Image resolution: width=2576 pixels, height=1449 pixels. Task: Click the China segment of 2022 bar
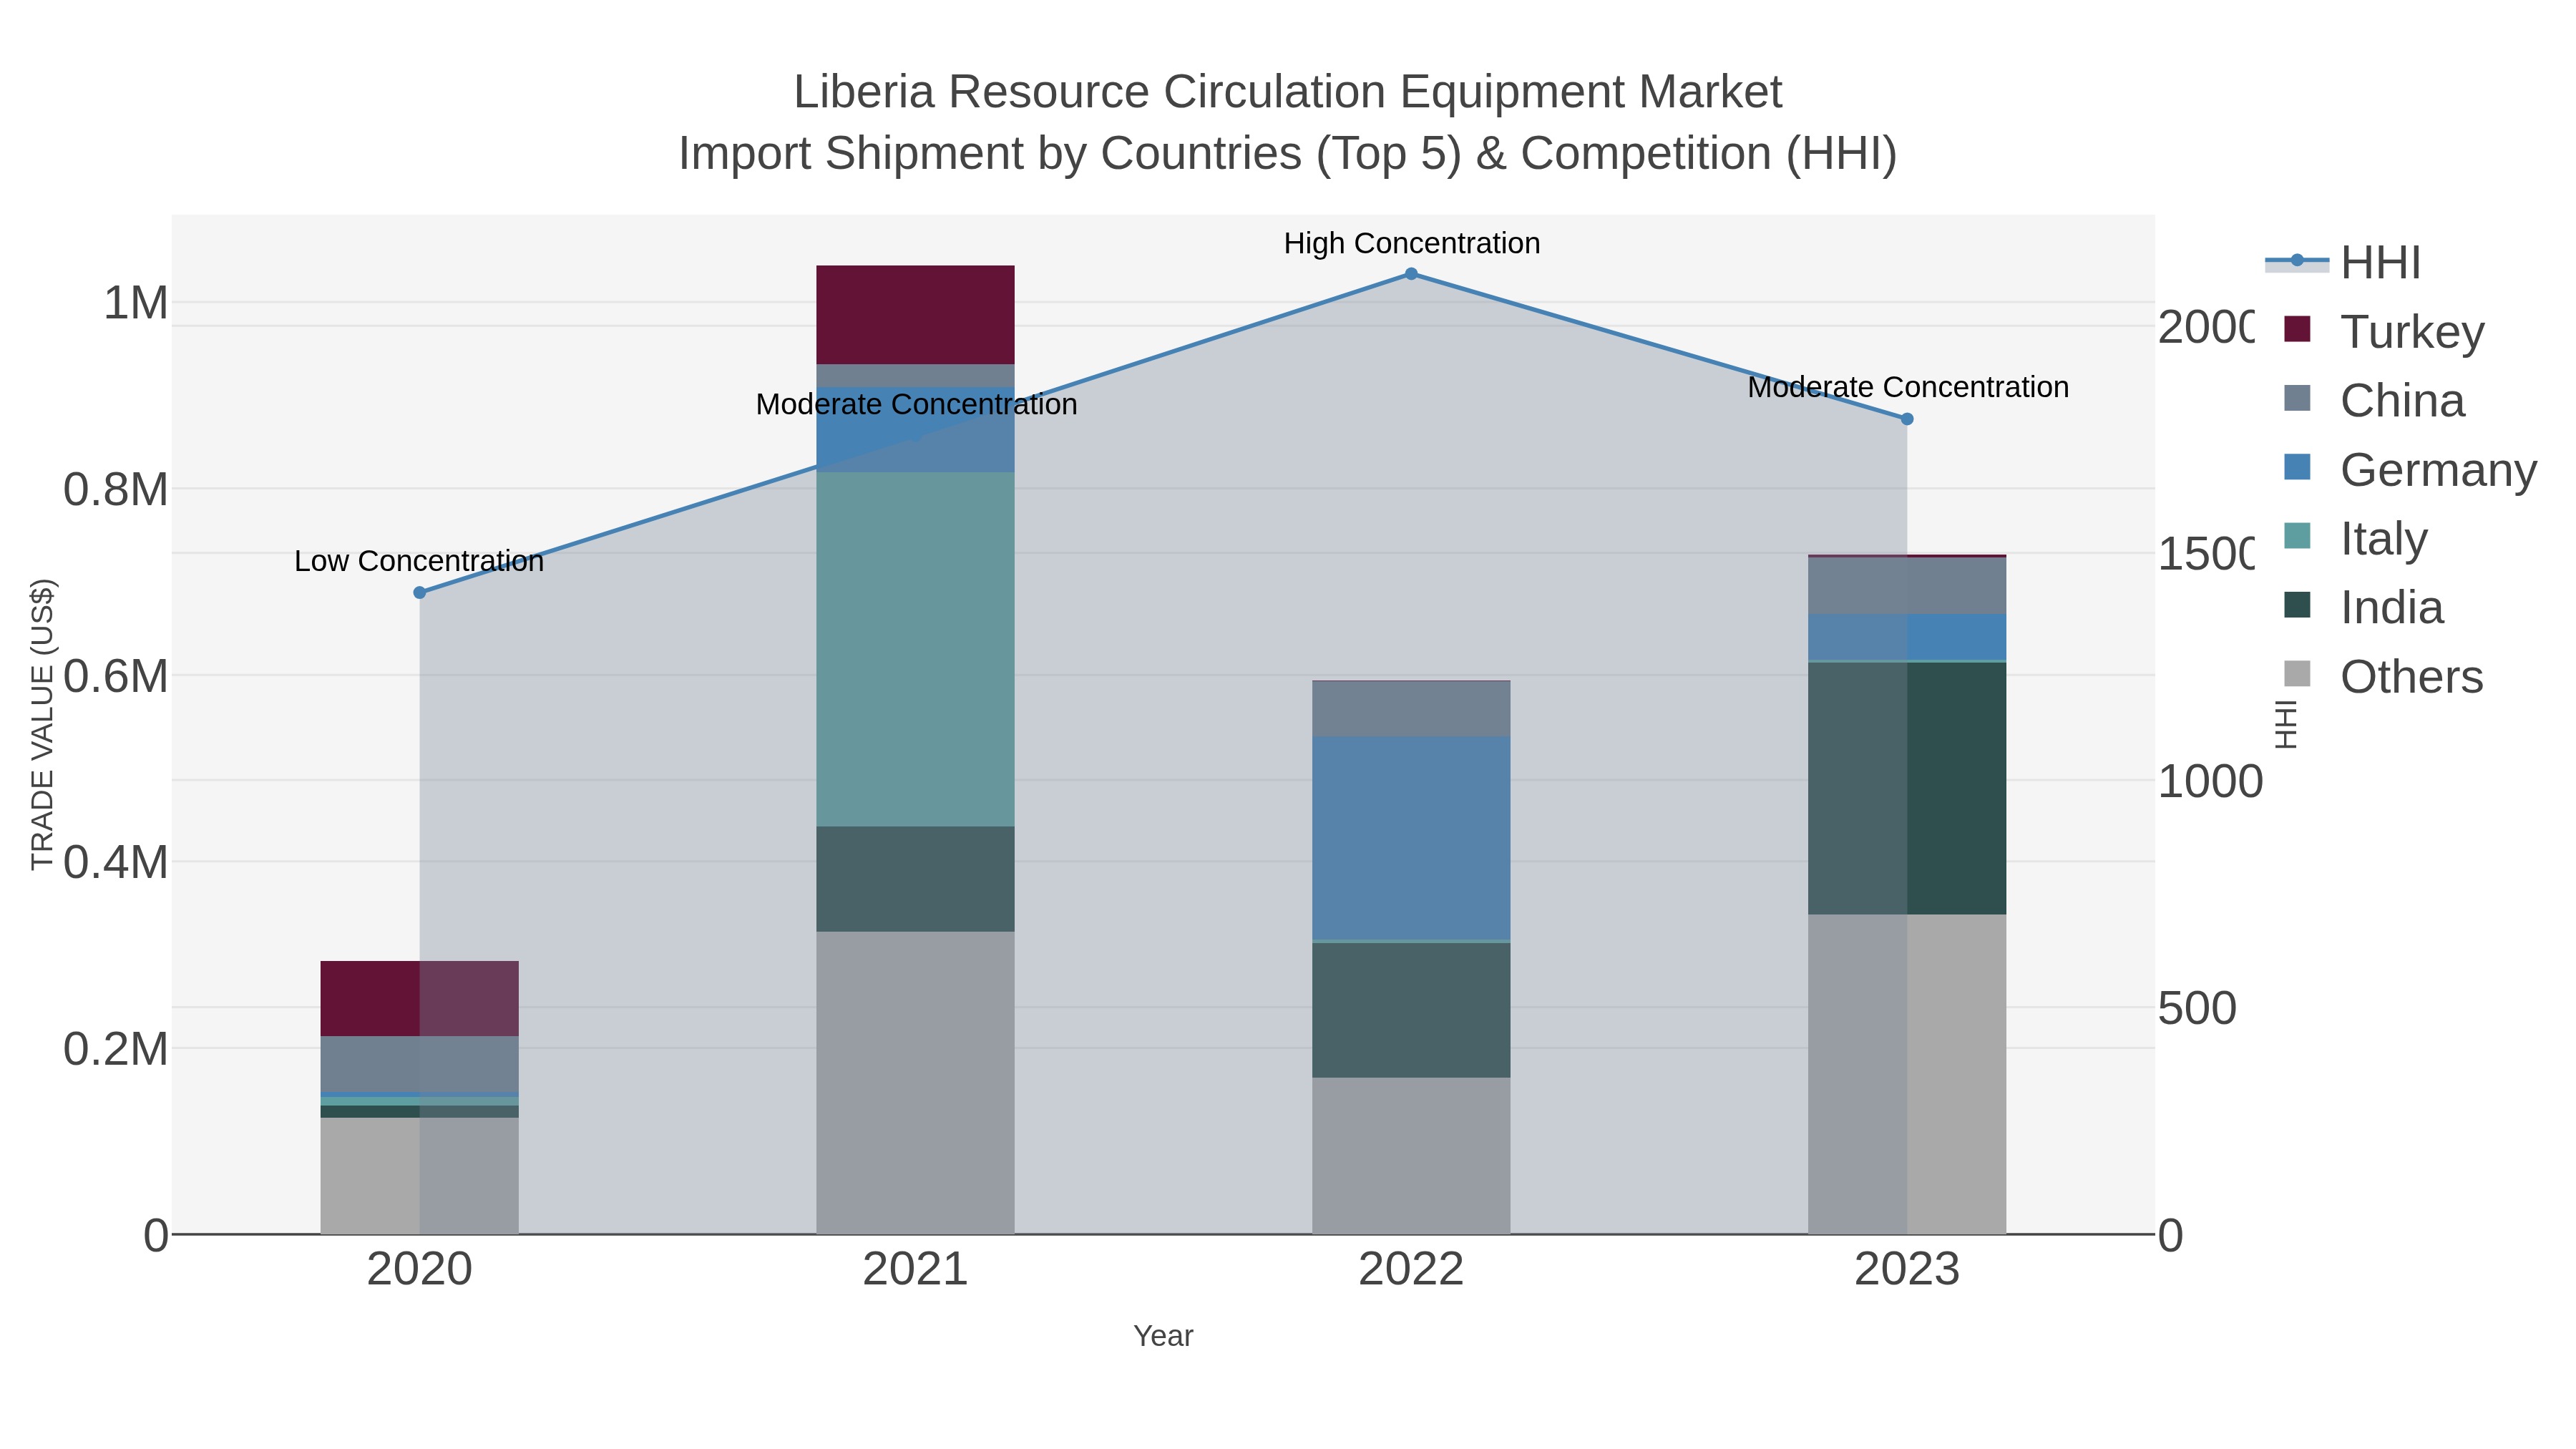[1411, 709]
